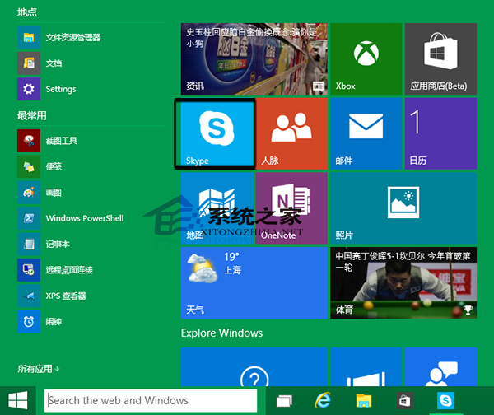494x415 pixels.
Task: Open the 人脉 people tile
Action: point(291,133)
